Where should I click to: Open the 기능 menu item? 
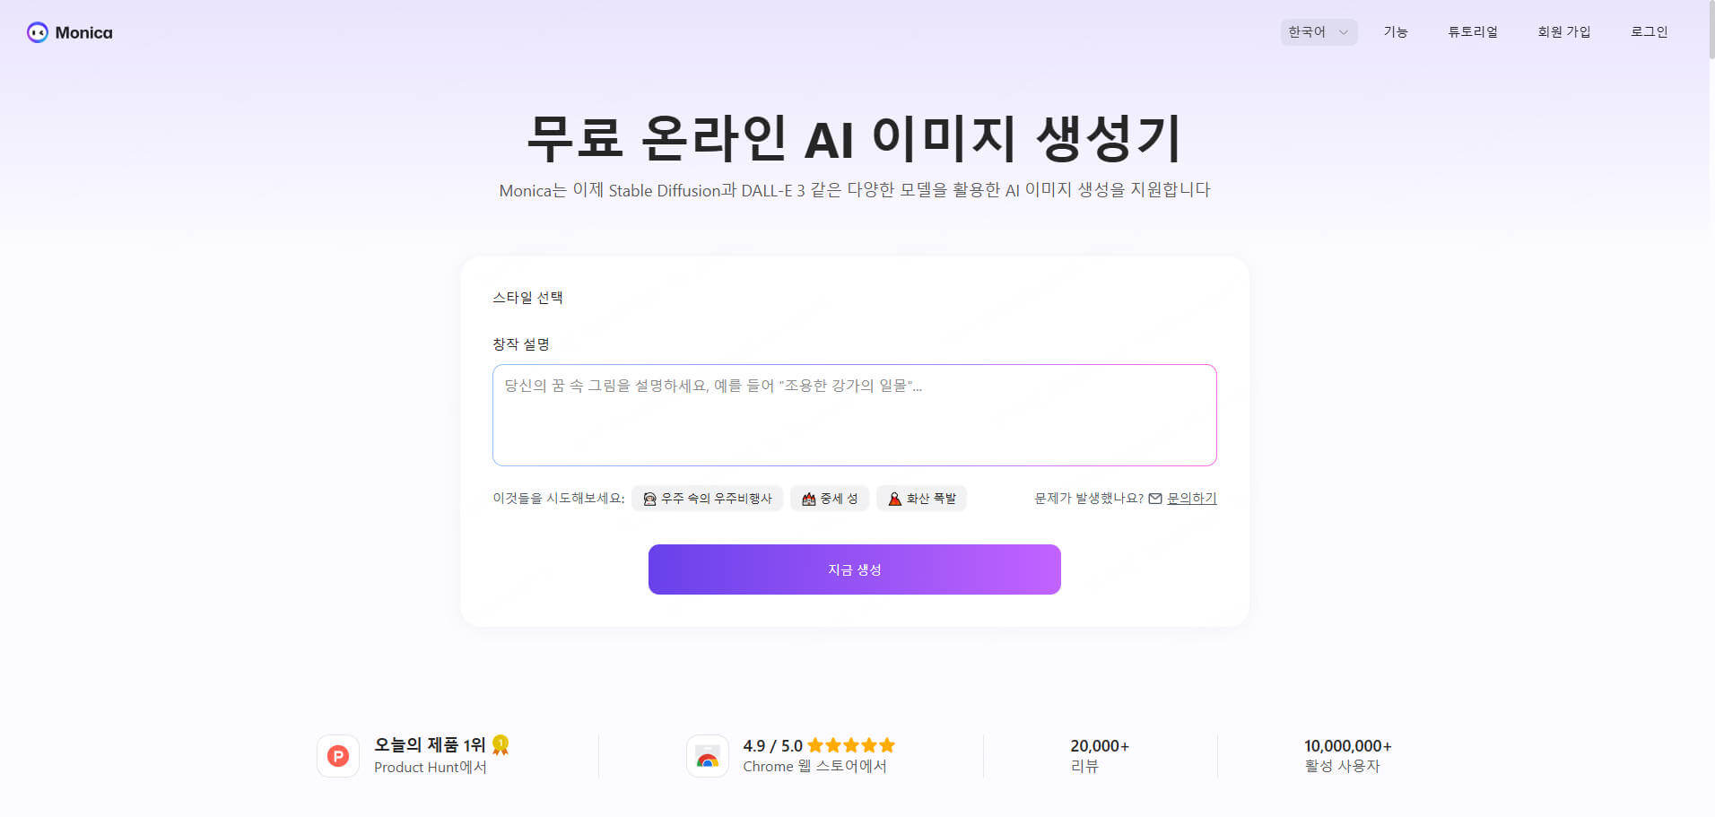coord(1396,32)
